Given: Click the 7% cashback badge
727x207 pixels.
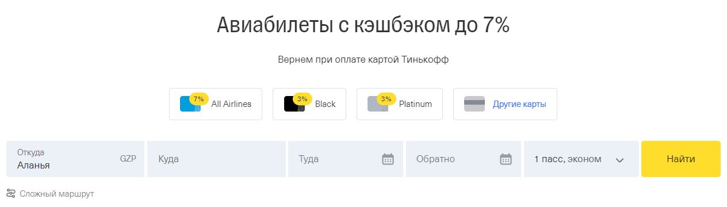Looking at the screenshot, I should pos(199,99).
